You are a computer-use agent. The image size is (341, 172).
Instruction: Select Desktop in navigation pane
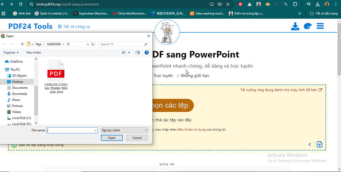18,82
